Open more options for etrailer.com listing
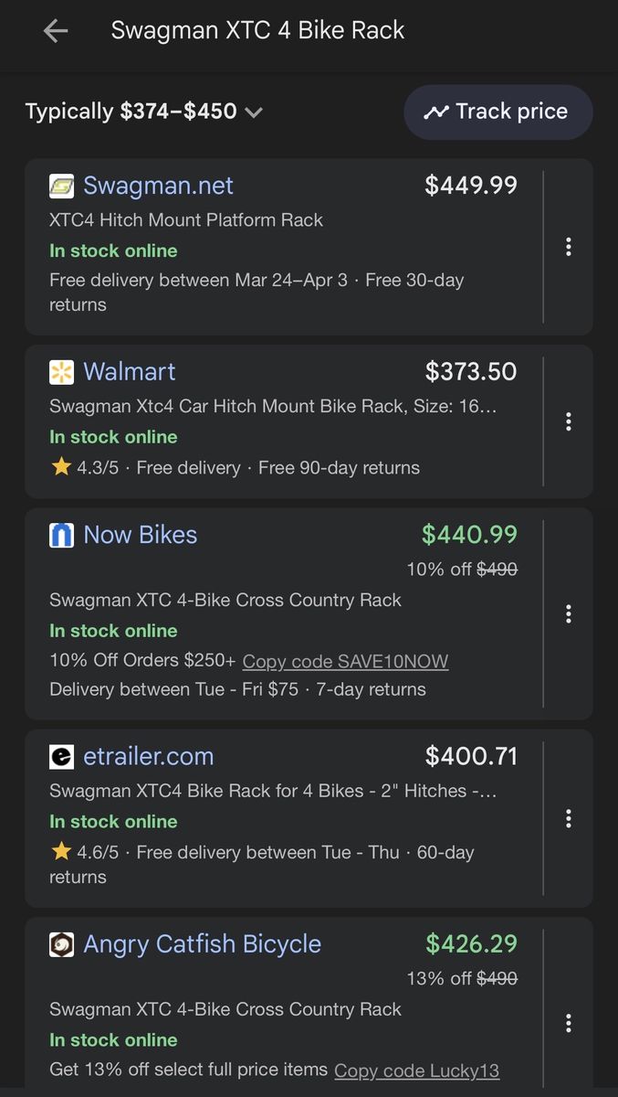The image size is (618, 1097). (x=569, y=817)
